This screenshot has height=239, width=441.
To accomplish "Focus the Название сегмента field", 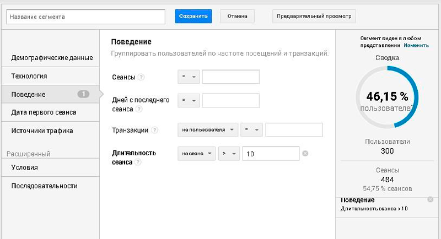I will tap(86, 17).
